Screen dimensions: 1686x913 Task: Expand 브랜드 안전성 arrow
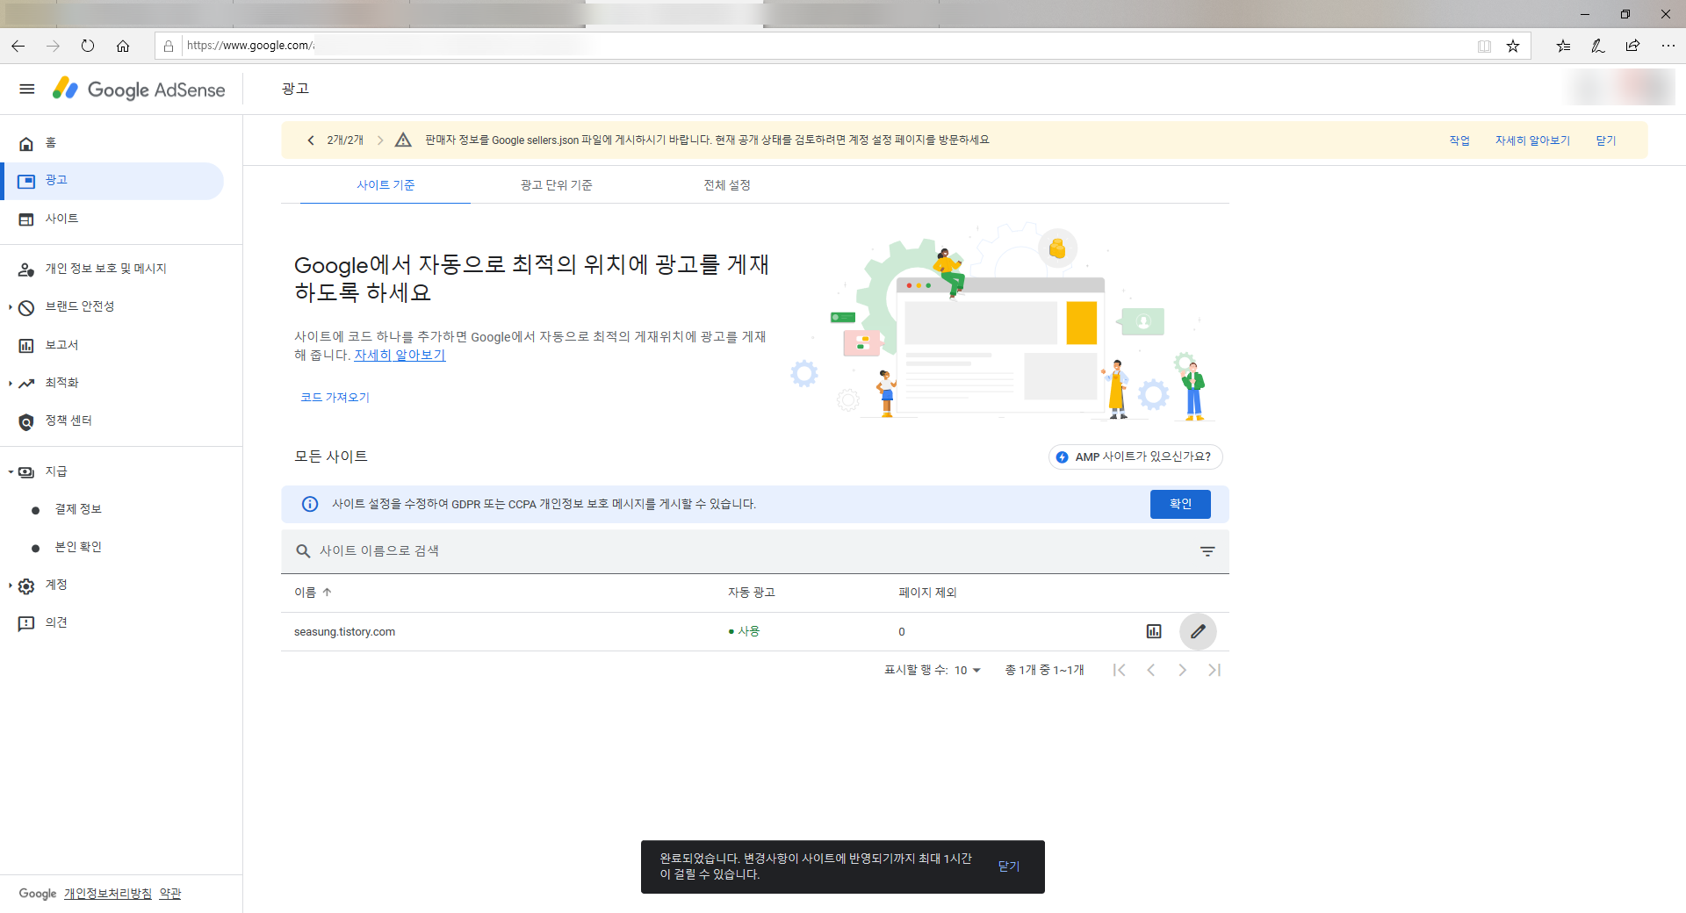pos(11,307)
